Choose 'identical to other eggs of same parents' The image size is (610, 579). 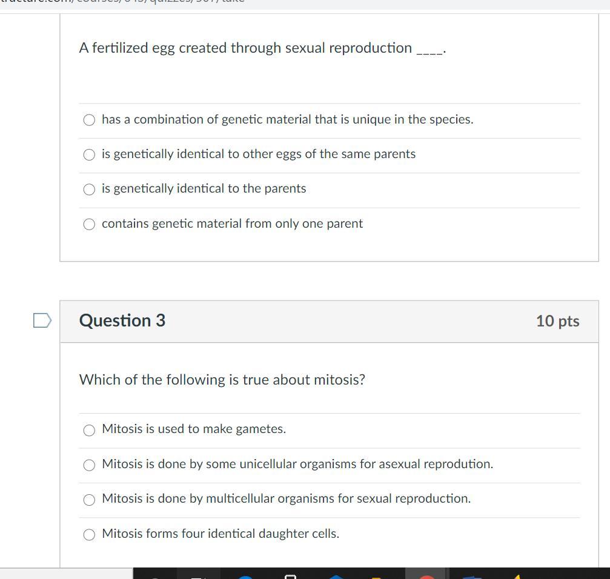pyautogui.click(x=89, y=154)
